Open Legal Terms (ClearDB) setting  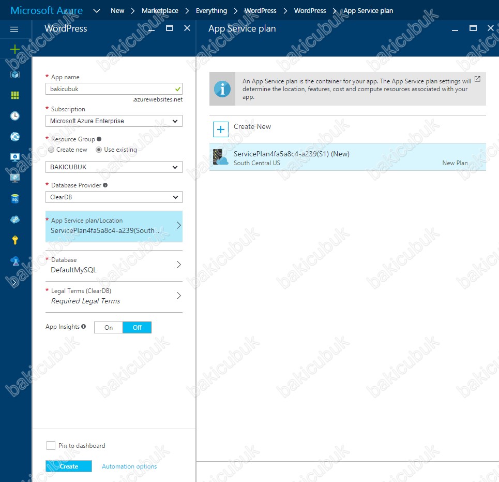tap(114, 296)
